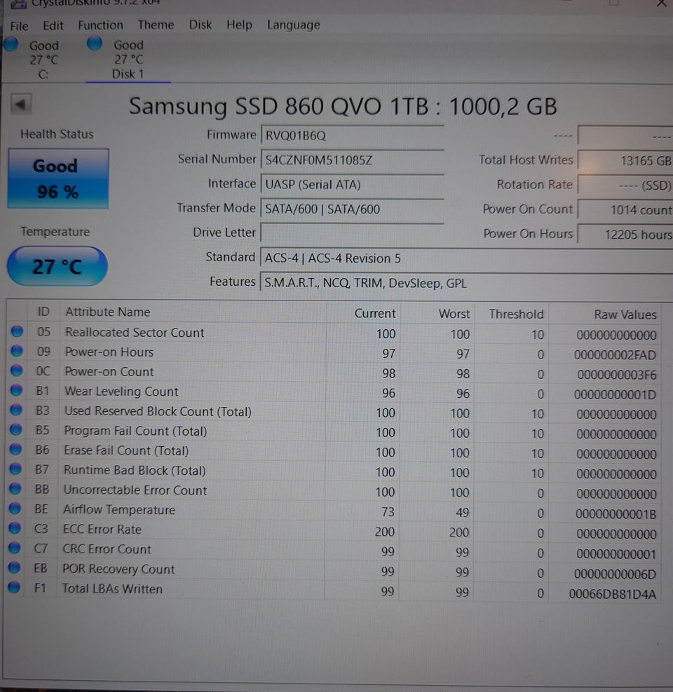This screenshot has height=692, width=673.
Task: Click Rotation Rate value ---- (SSD)
Action: (625, 185)
